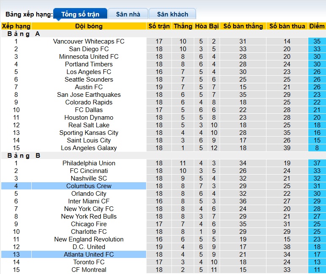Click the Điểm column header

[317, 26]
